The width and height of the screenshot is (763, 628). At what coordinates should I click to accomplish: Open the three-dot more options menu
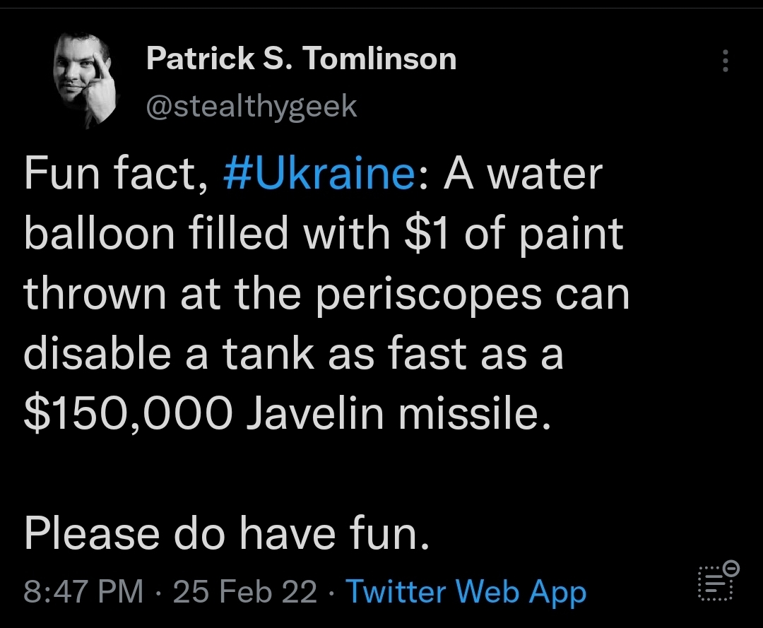pyautogui.click(x=725, y=61)
